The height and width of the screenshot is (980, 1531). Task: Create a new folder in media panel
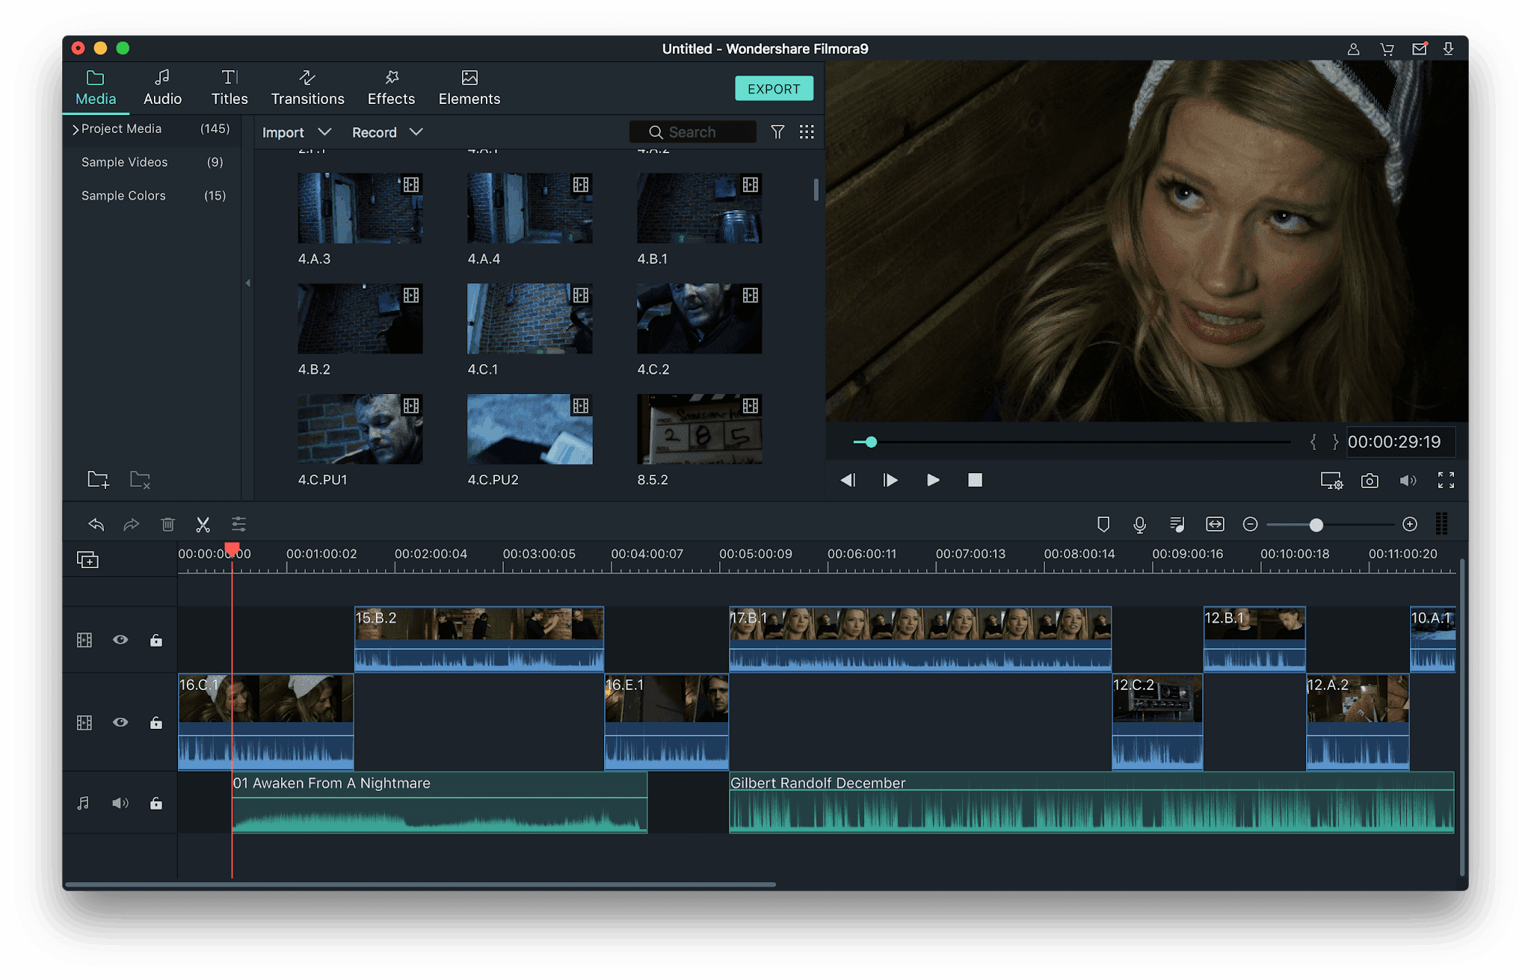[98, 479]
